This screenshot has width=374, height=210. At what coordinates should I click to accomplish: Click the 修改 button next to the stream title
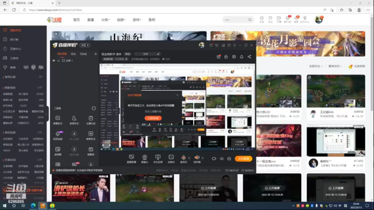[128, 54]
